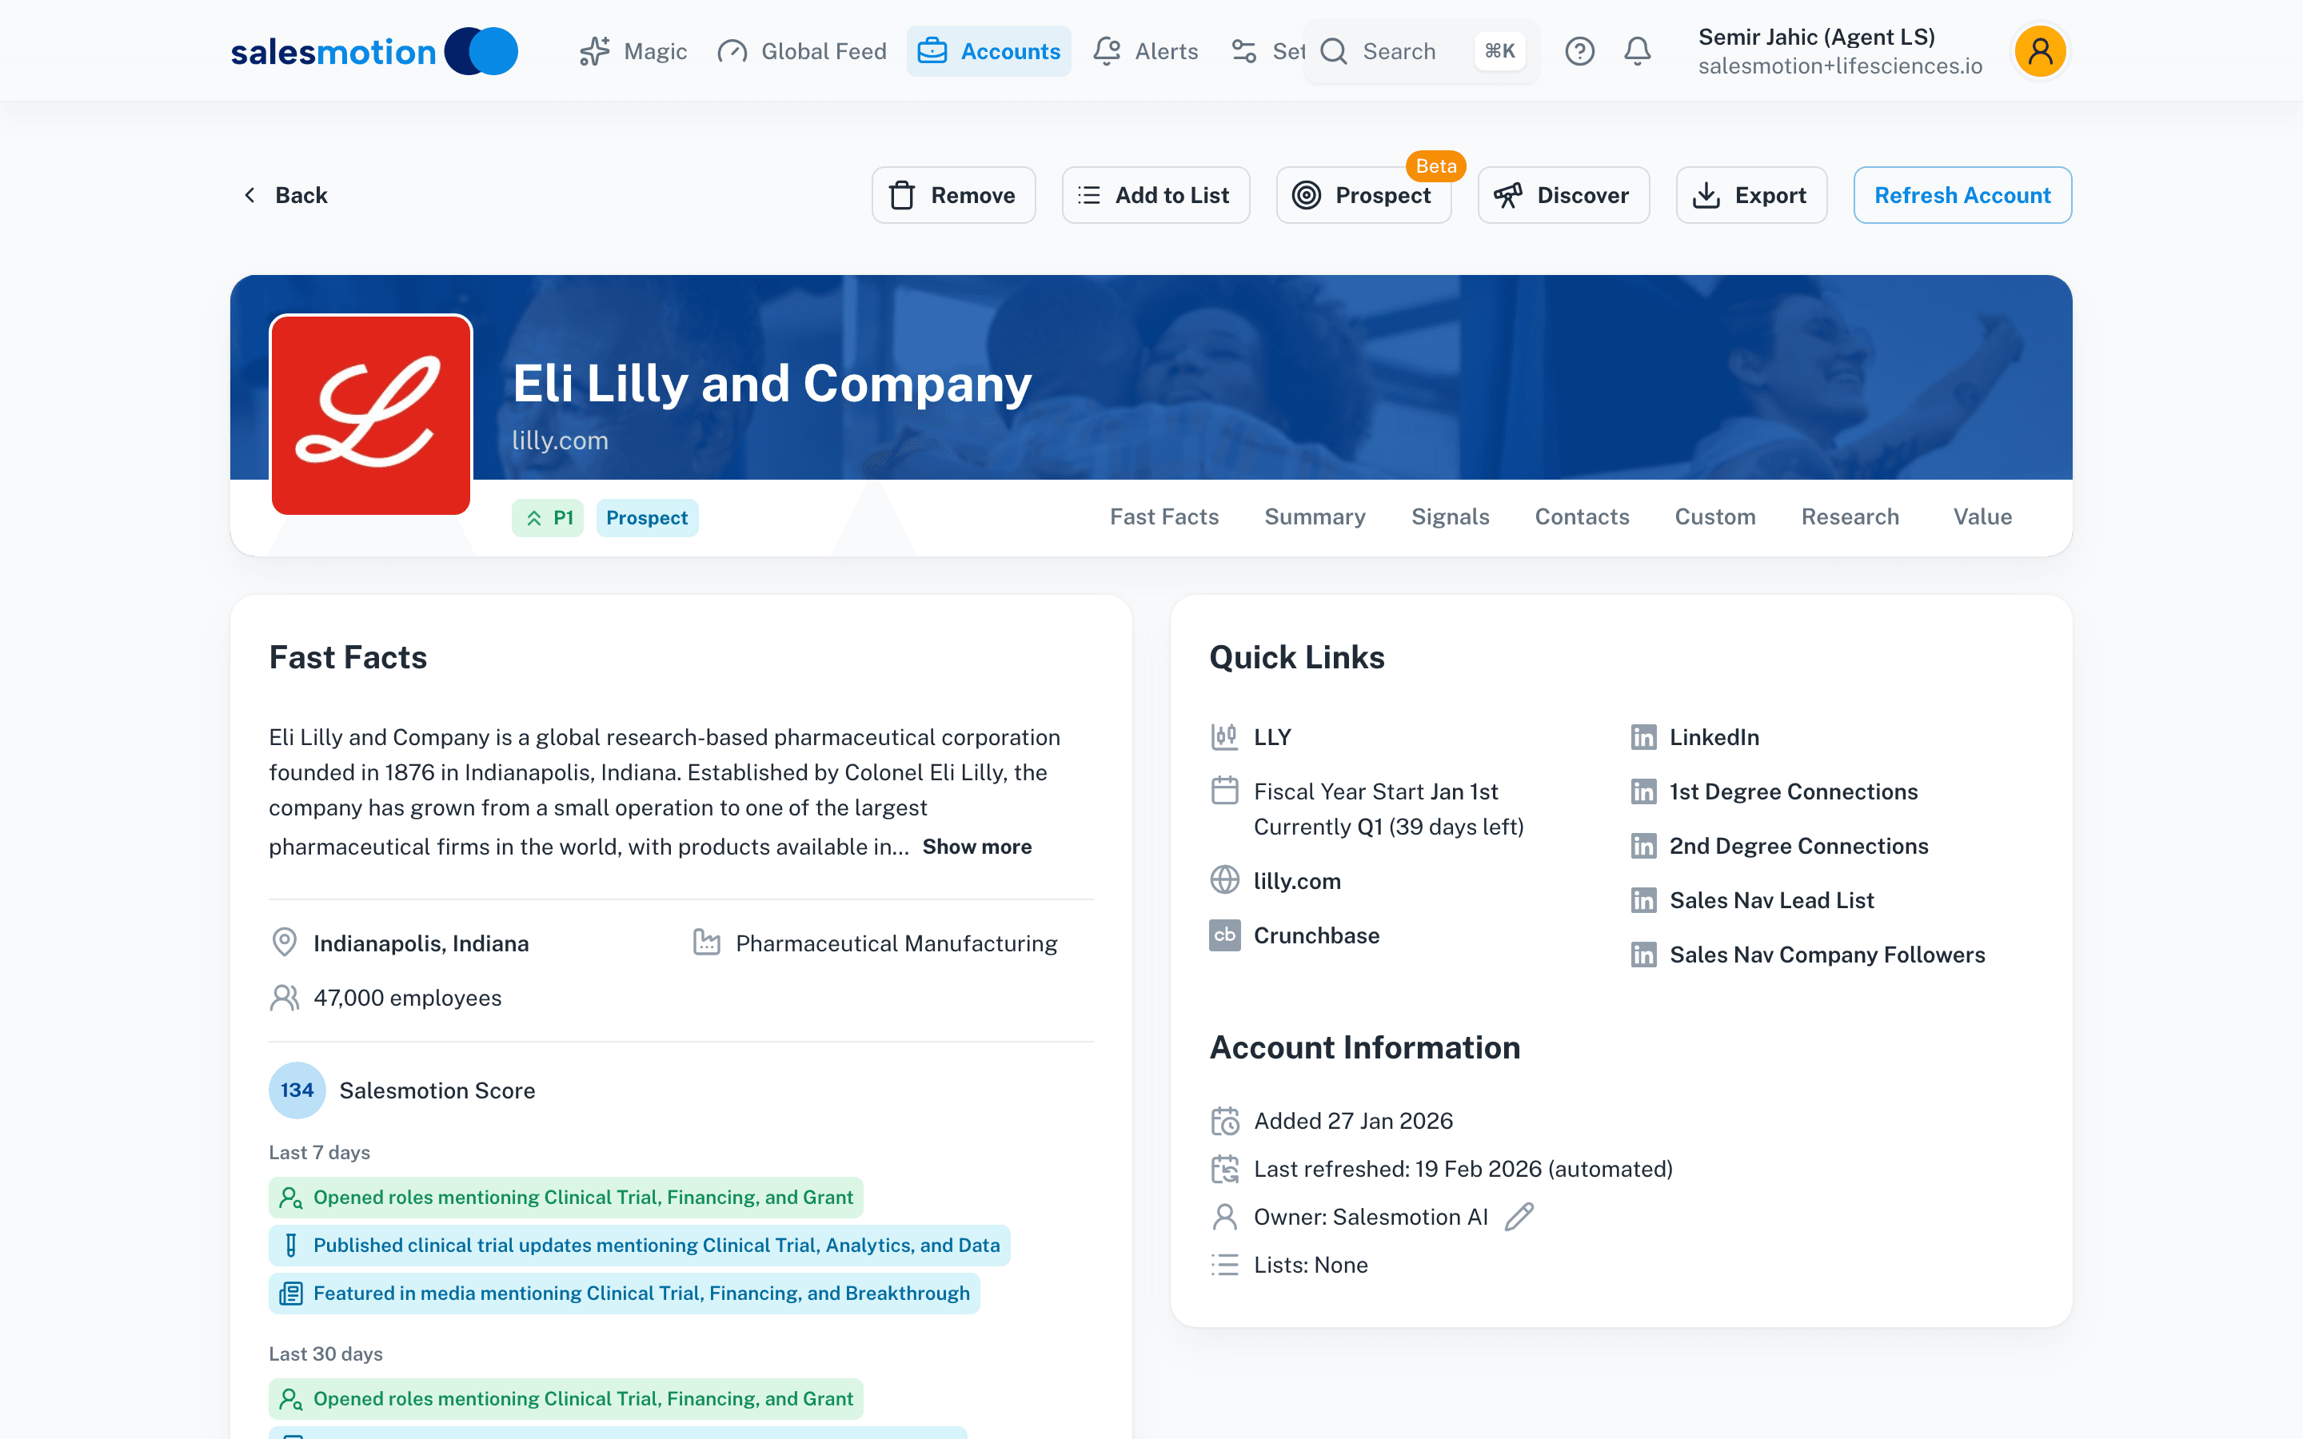Click LinkedIn icon beside Sales Nav Lead List
The width and height of the screenshot is (2303, 1439).
coord(1643,900)
